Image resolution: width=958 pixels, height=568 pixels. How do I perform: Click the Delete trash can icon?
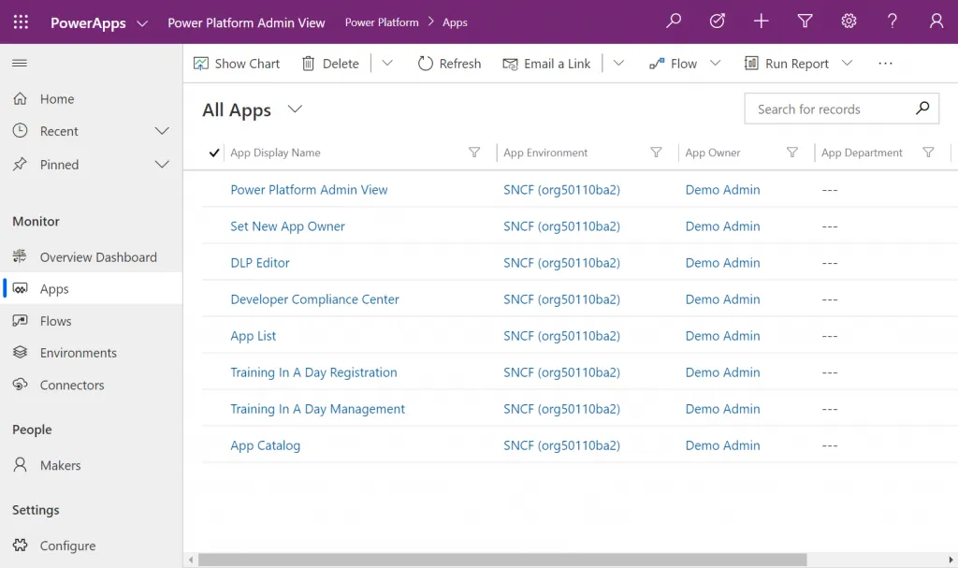click(309, 64)
